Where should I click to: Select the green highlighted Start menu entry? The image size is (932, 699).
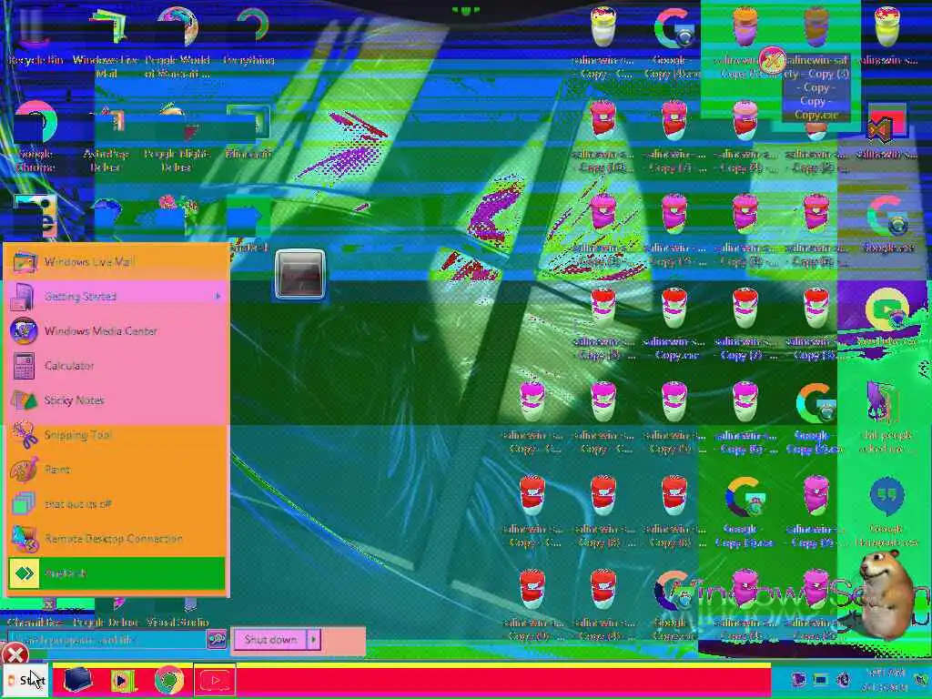(x=116, y=573)
